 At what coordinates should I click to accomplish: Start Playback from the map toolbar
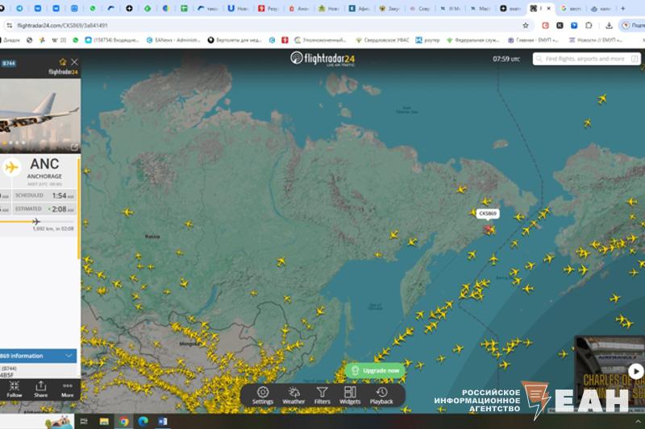(381, 394)
